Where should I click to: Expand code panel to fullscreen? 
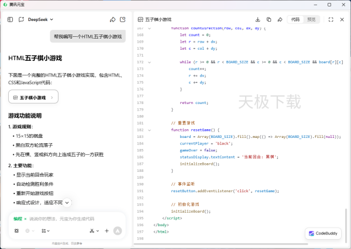pyautogui.click(x=331, y=19)
